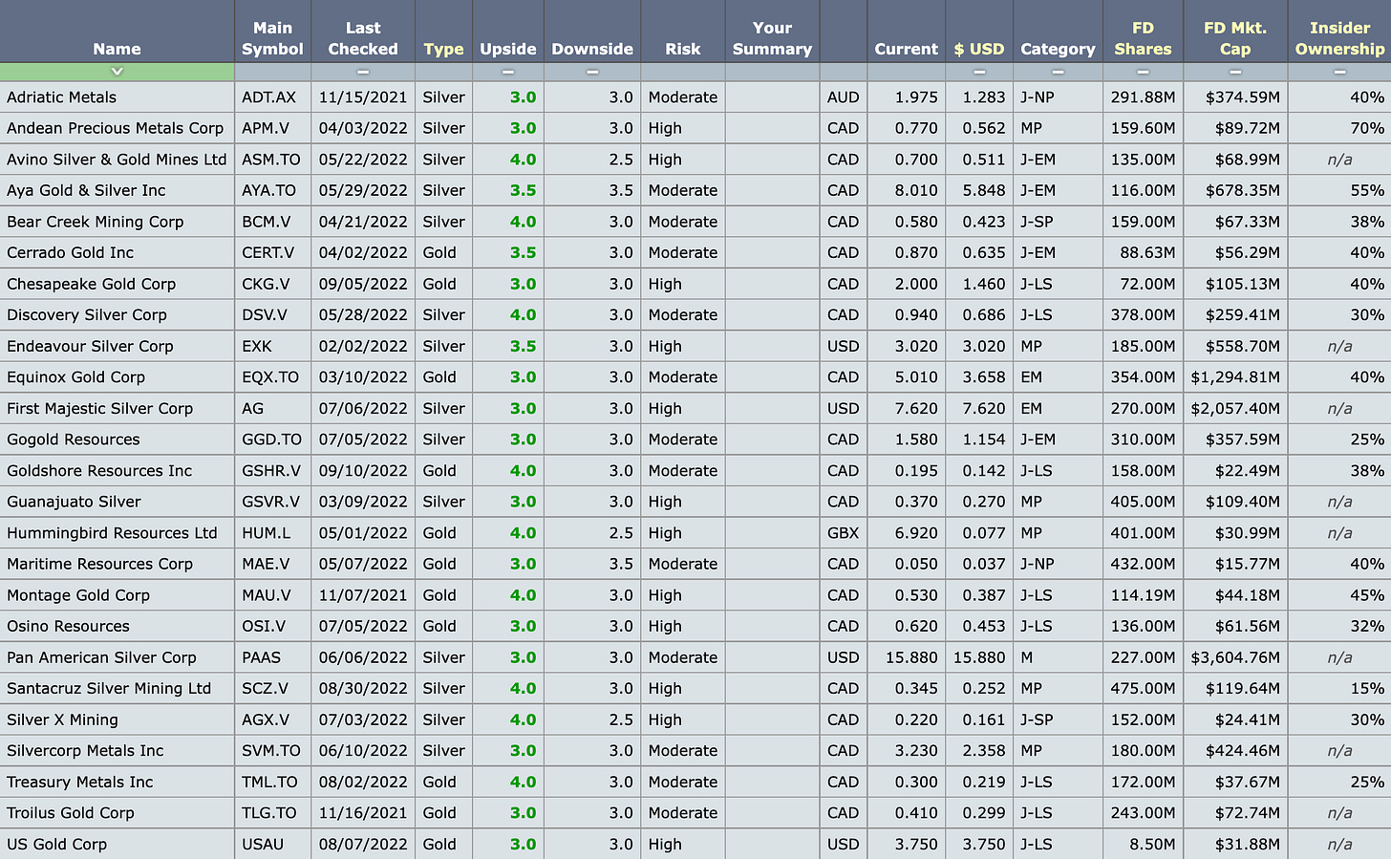Image resolution: width=1391 pixels, height=859 pixels.
Task: Select Aya Gold & Silver current price cell
Action: [906, 190]
